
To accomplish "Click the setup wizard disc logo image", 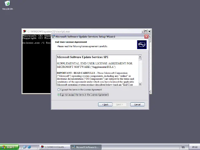I will (142, 45).
